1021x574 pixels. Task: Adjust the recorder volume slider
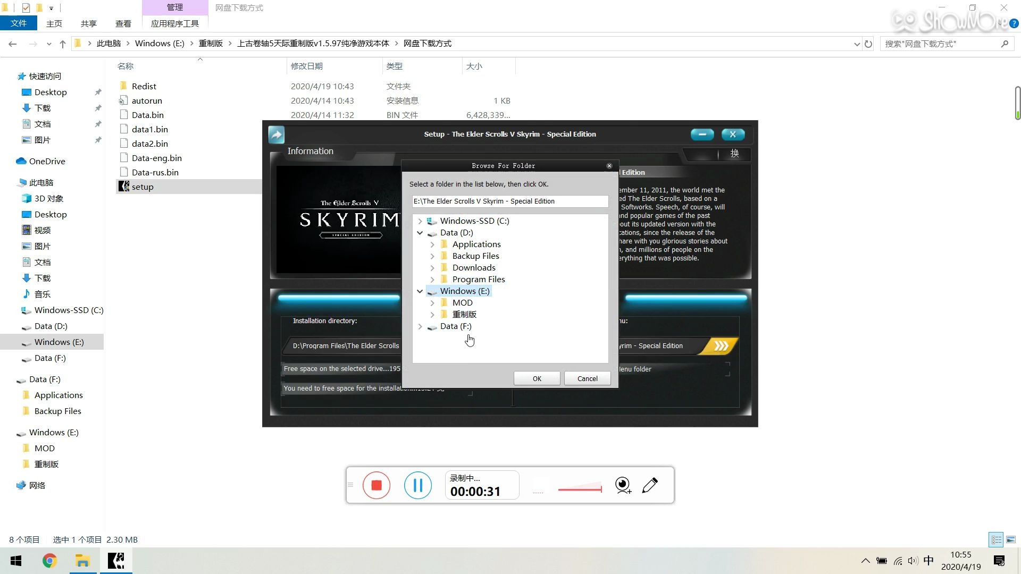tap(580, 488)
